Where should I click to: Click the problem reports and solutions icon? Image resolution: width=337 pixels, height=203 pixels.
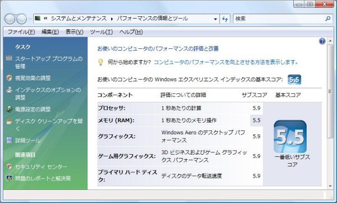9,178
